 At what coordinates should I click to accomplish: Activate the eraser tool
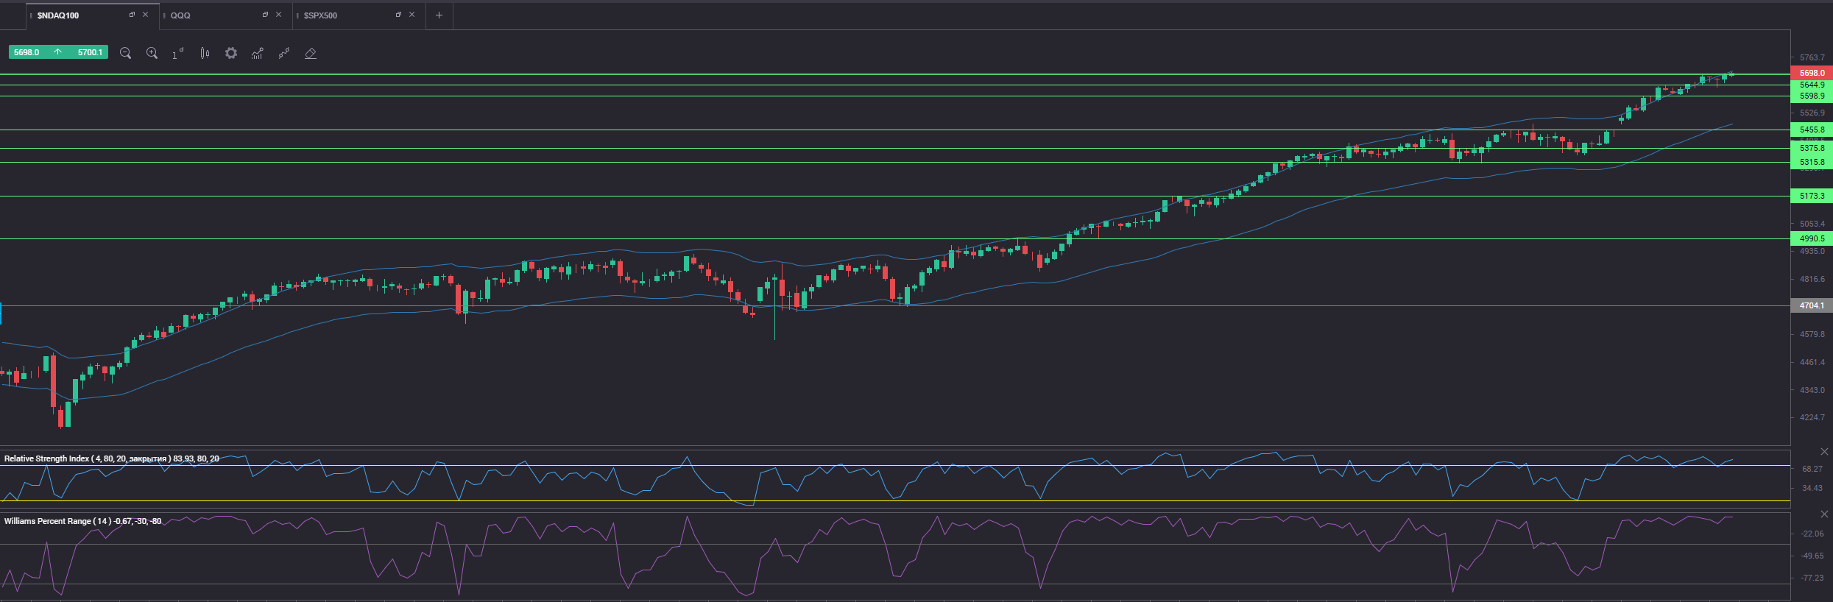(311, 53)
